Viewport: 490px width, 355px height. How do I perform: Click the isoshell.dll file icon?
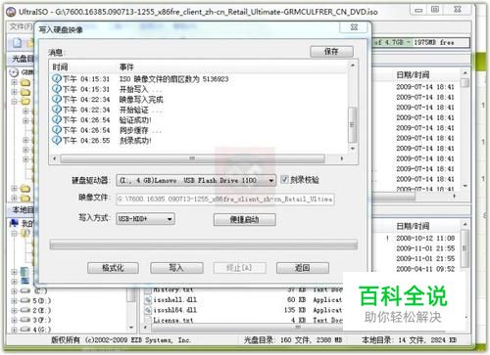[x=148, y=299]
